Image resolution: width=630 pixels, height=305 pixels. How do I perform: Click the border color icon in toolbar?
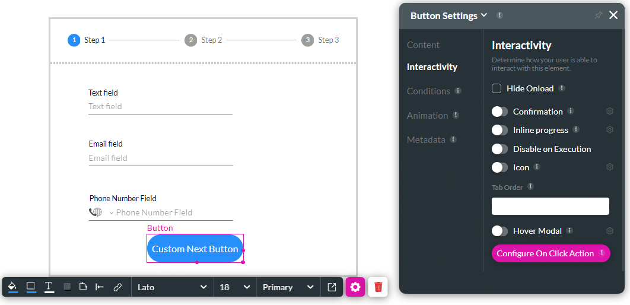31,287
